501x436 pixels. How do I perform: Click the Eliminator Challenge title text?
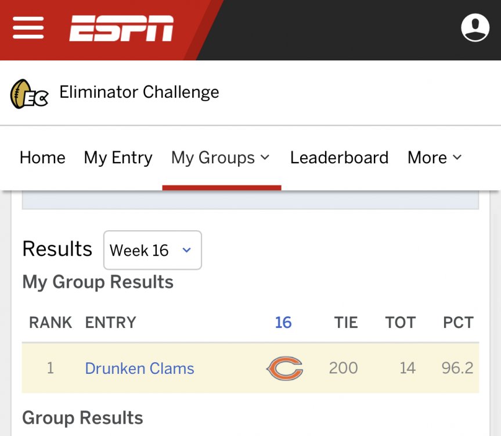pyautogui.click(x=139, y=92)
